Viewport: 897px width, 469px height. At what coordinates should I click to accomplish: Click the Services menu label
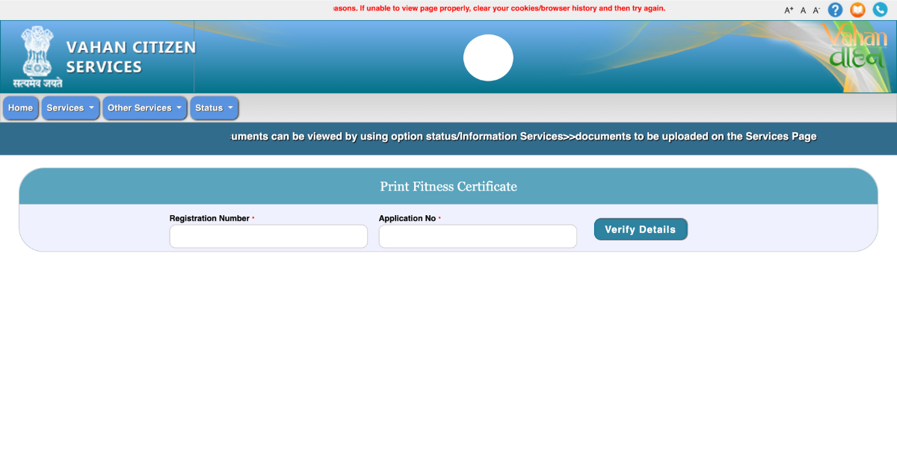pos(66,108)
